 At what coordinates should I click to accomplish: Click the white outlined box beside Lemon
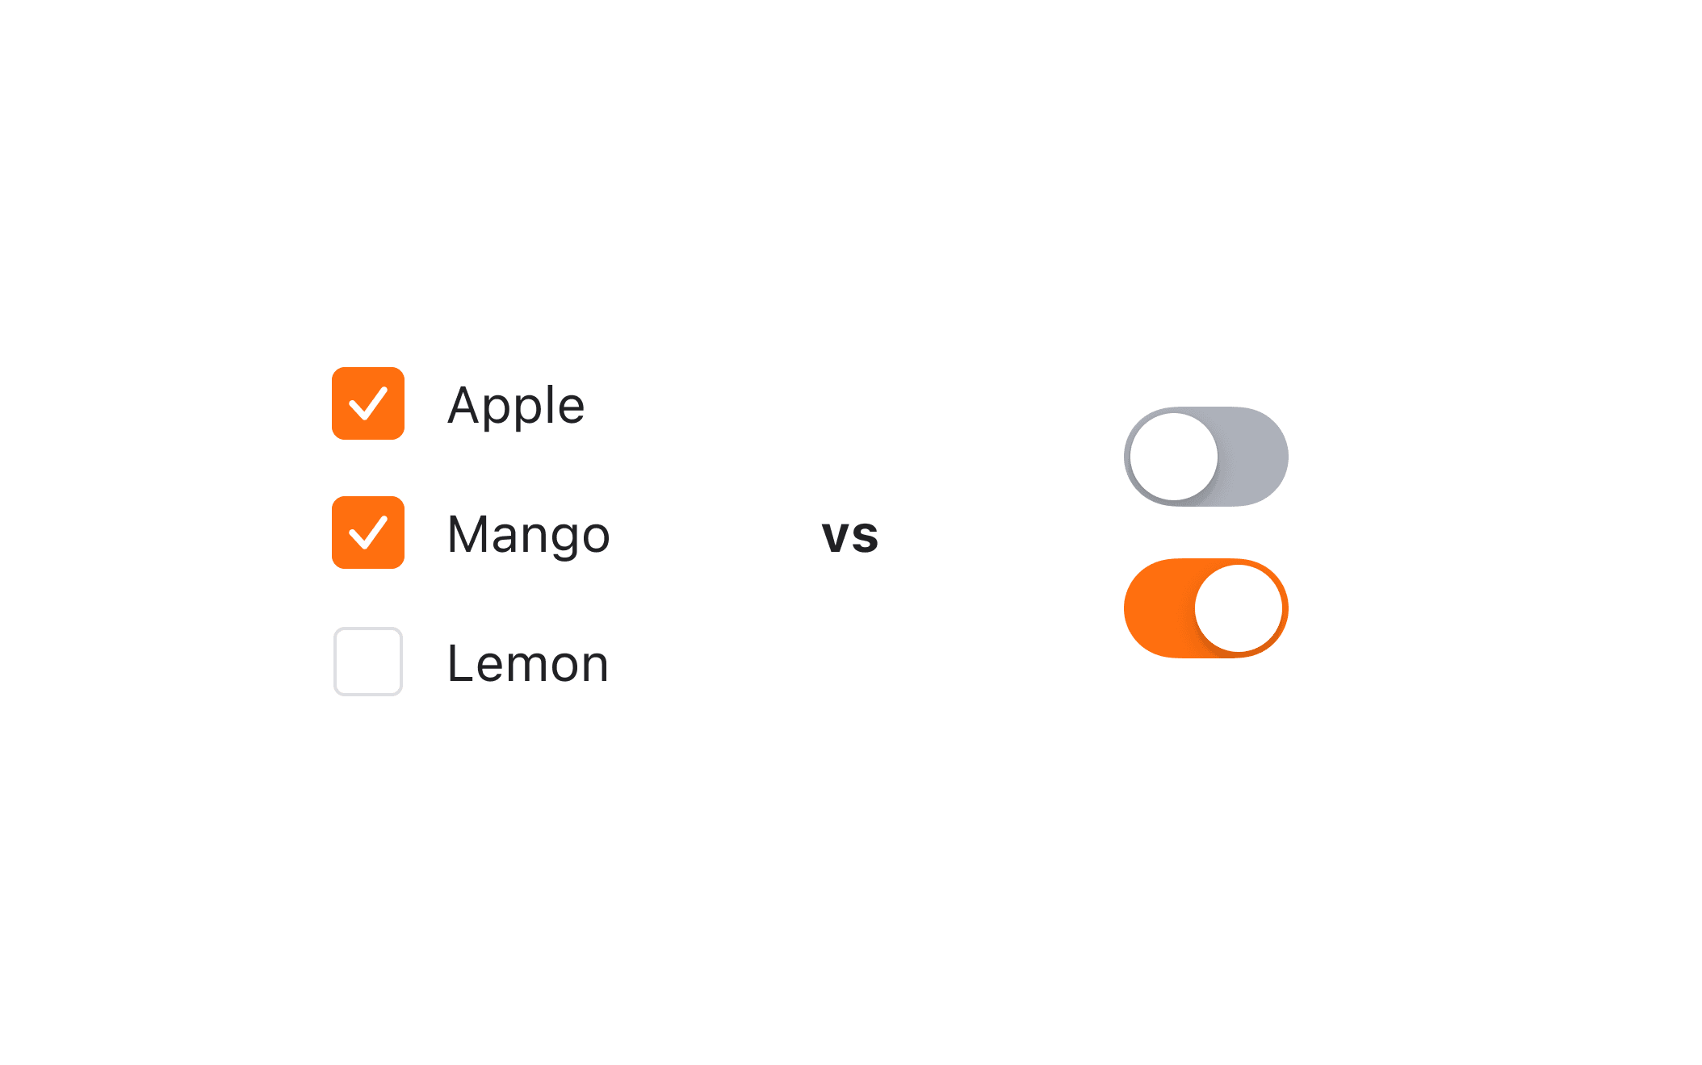[x=368, y=662]
